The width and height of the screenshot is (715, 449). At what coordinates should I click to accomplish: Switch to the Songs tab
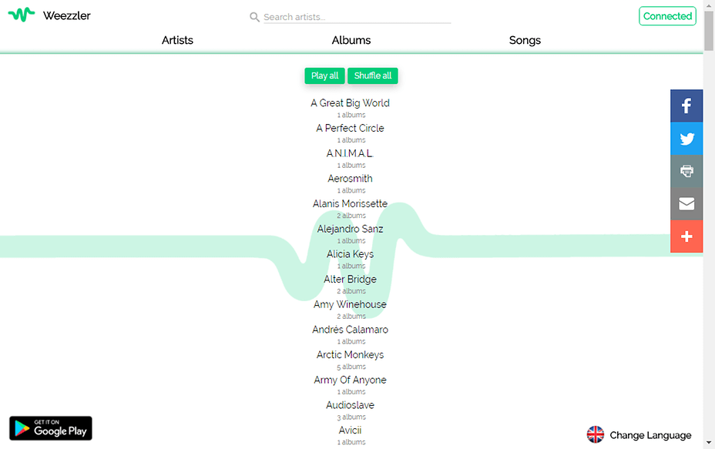tap(525, 40)
